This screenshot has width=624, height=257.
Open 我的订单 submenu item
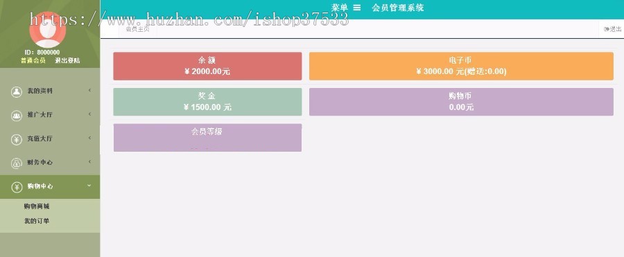(37, 221)
